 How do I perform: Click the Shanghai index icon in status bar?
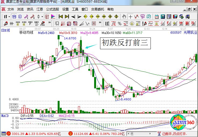pos(8,133)
